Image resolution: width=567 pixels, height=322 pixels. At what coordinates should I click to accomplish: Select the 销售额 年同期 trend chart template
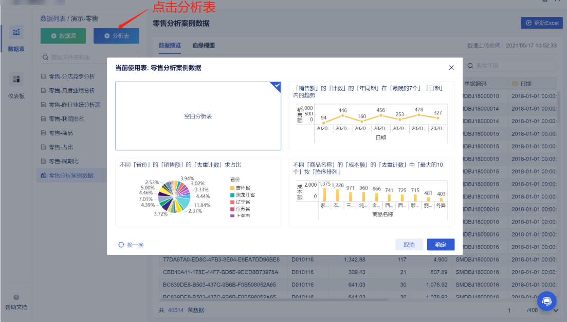tap(372, 116)
